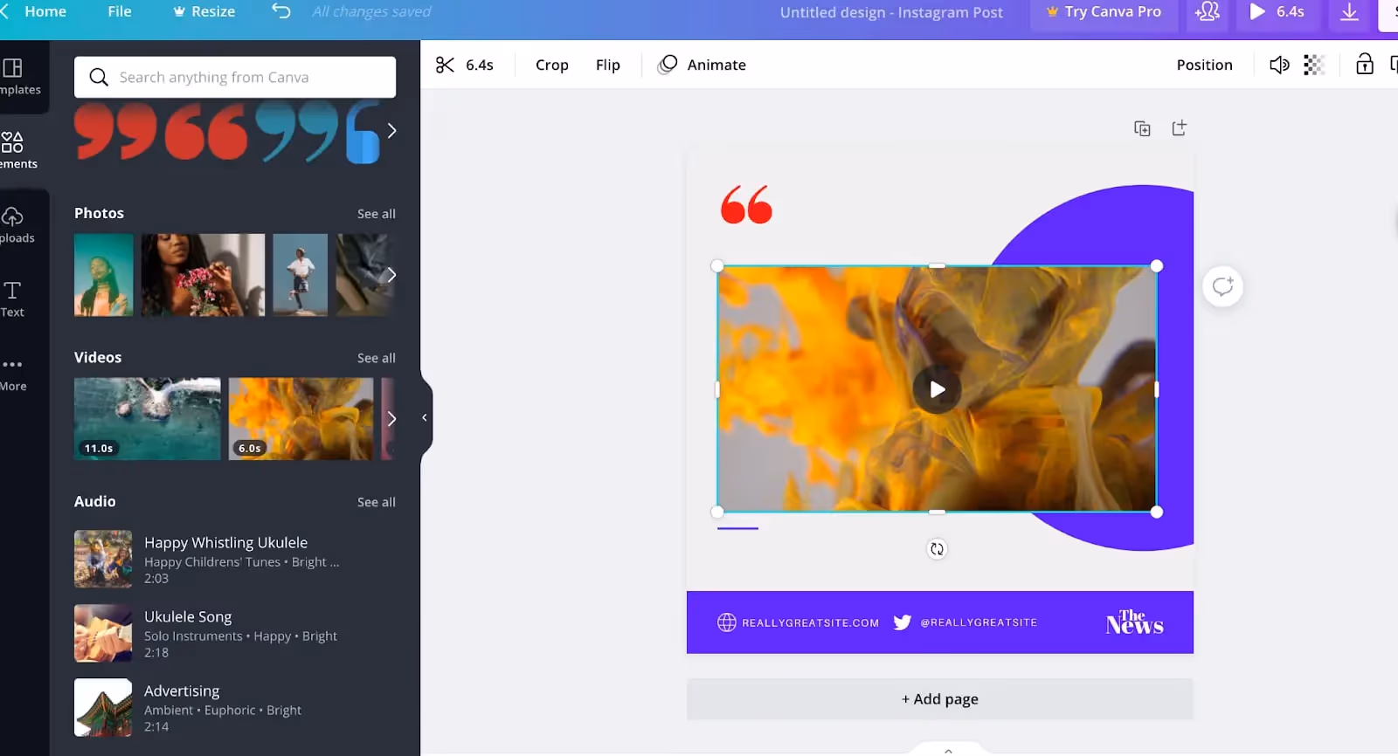Image resolution: width=1398 pixels, height=756 pixels.
Task: Collapse the side panel
Action: (425, 417)
